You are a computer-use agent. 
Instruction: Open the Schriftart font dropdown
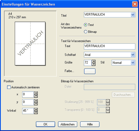pos(133,55)
